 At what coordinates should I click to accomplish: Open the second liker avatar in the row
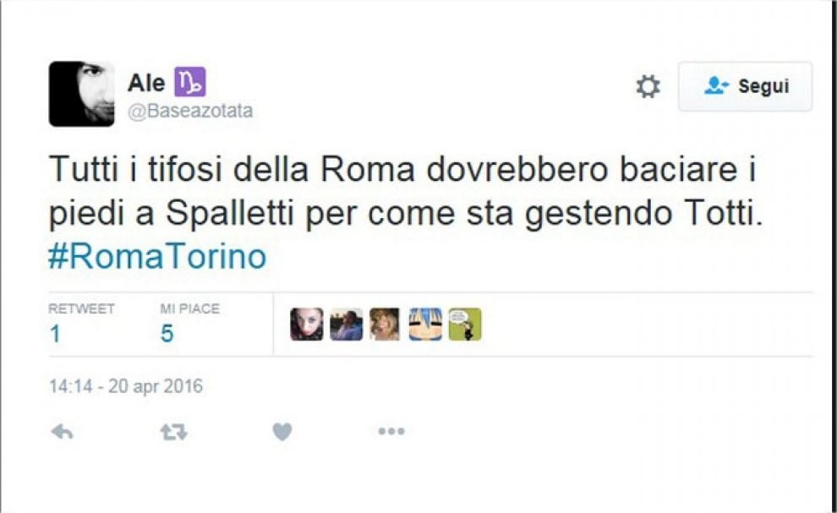point(346,324)
